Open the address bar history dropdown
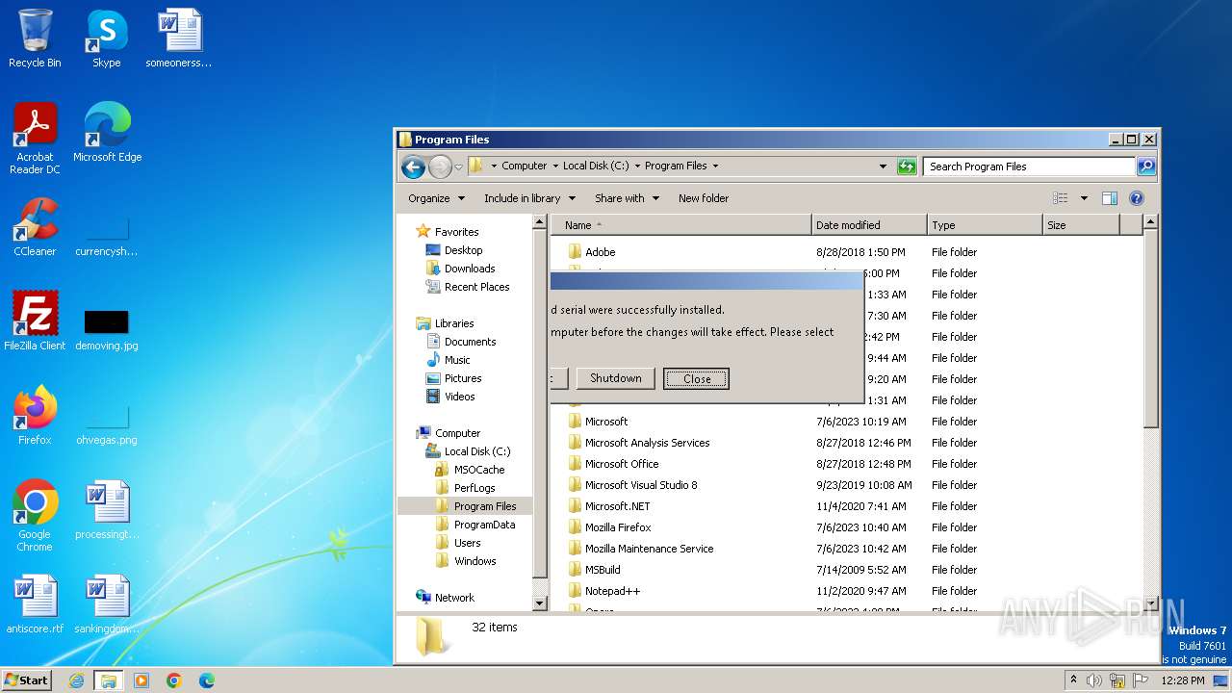This screenshot has width=1232, height=693. [x=883, y=167]
